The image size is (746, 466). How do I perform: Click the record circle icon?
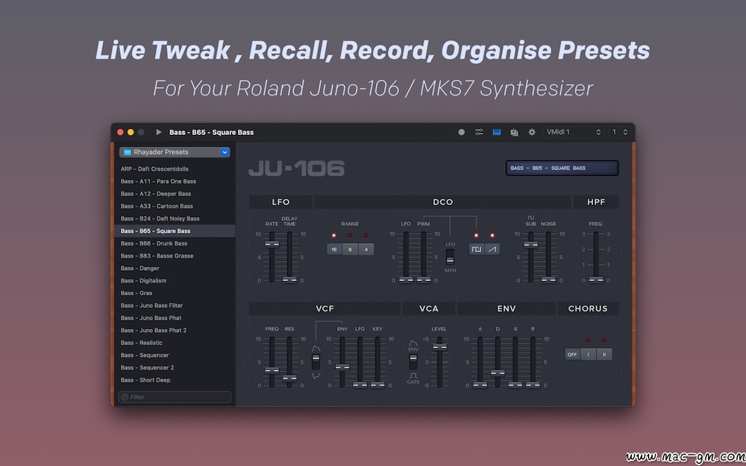click(461, 132)
